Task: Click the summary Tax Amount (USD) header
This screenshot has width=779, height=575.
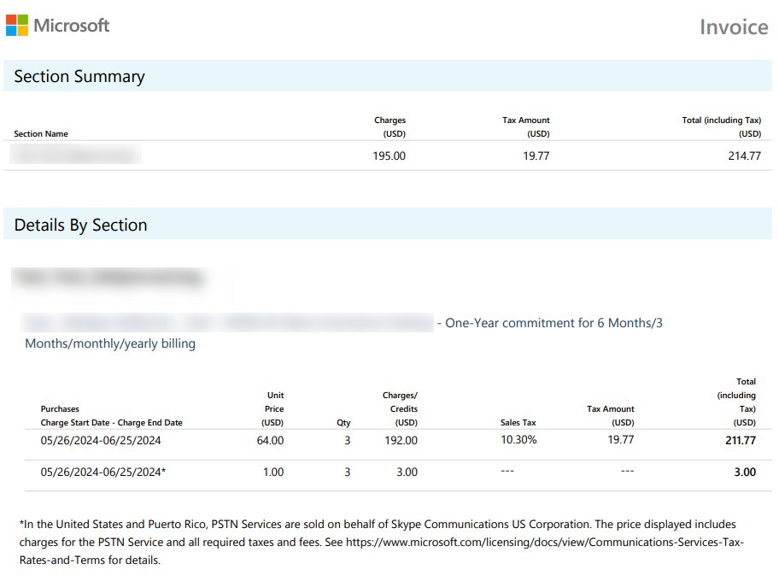Action: (526, 126)
